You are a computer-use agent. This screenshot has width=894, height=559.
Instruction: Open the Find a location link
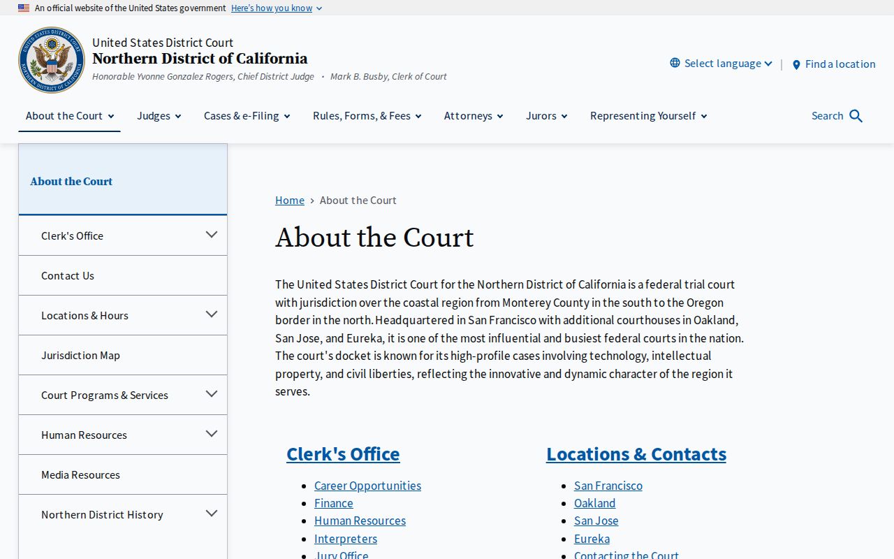click(x=834, y=64)
